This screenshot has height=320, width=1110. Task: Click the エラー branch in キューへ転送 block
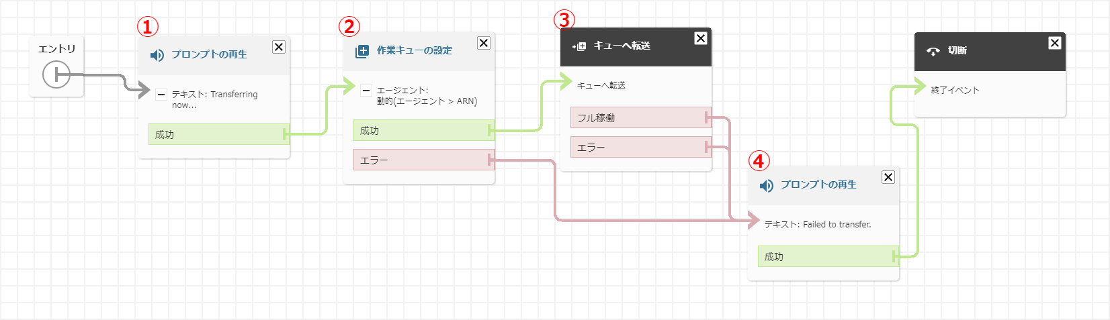(640, 147)
